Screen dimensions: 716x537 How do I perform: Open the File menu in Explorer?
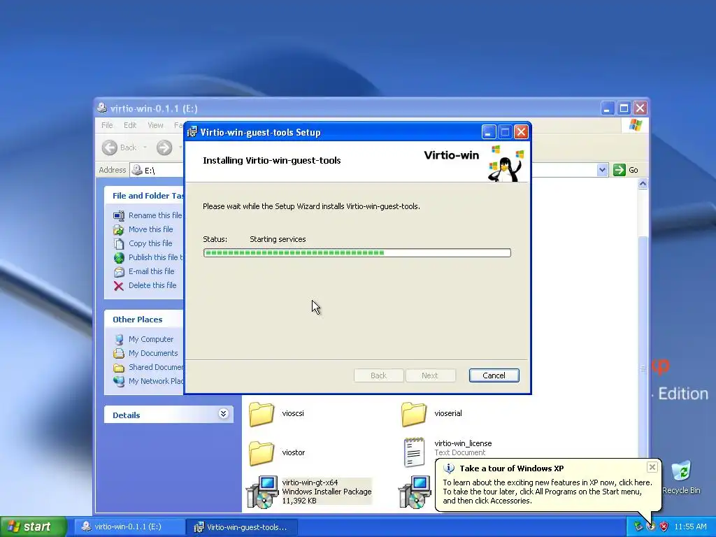[107, 125]
